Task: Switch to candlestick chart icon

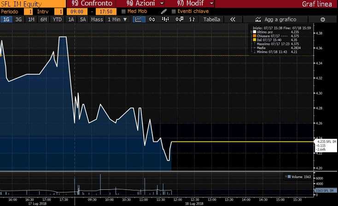Action: click(x=152, y=19)
